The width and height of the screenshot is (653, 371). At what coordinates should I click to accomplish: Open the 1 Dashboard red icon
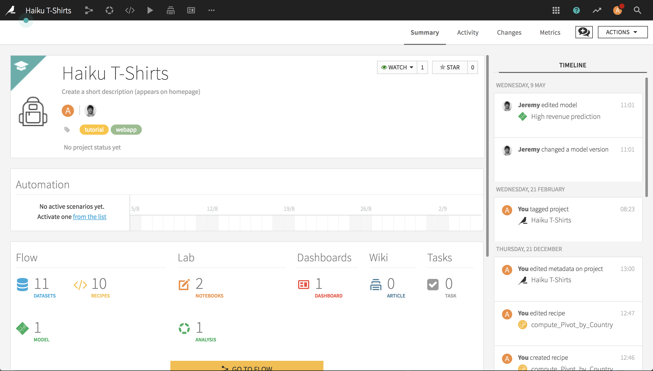point(304,285)
